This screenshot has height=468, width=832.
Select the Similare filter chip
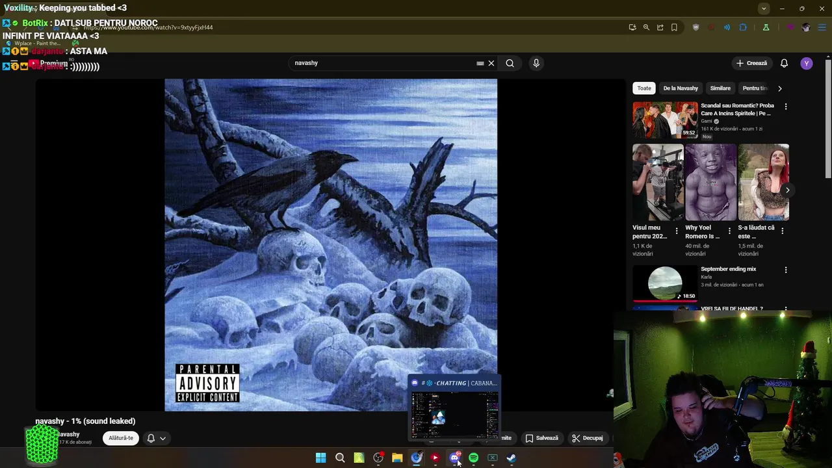(720, 88)
